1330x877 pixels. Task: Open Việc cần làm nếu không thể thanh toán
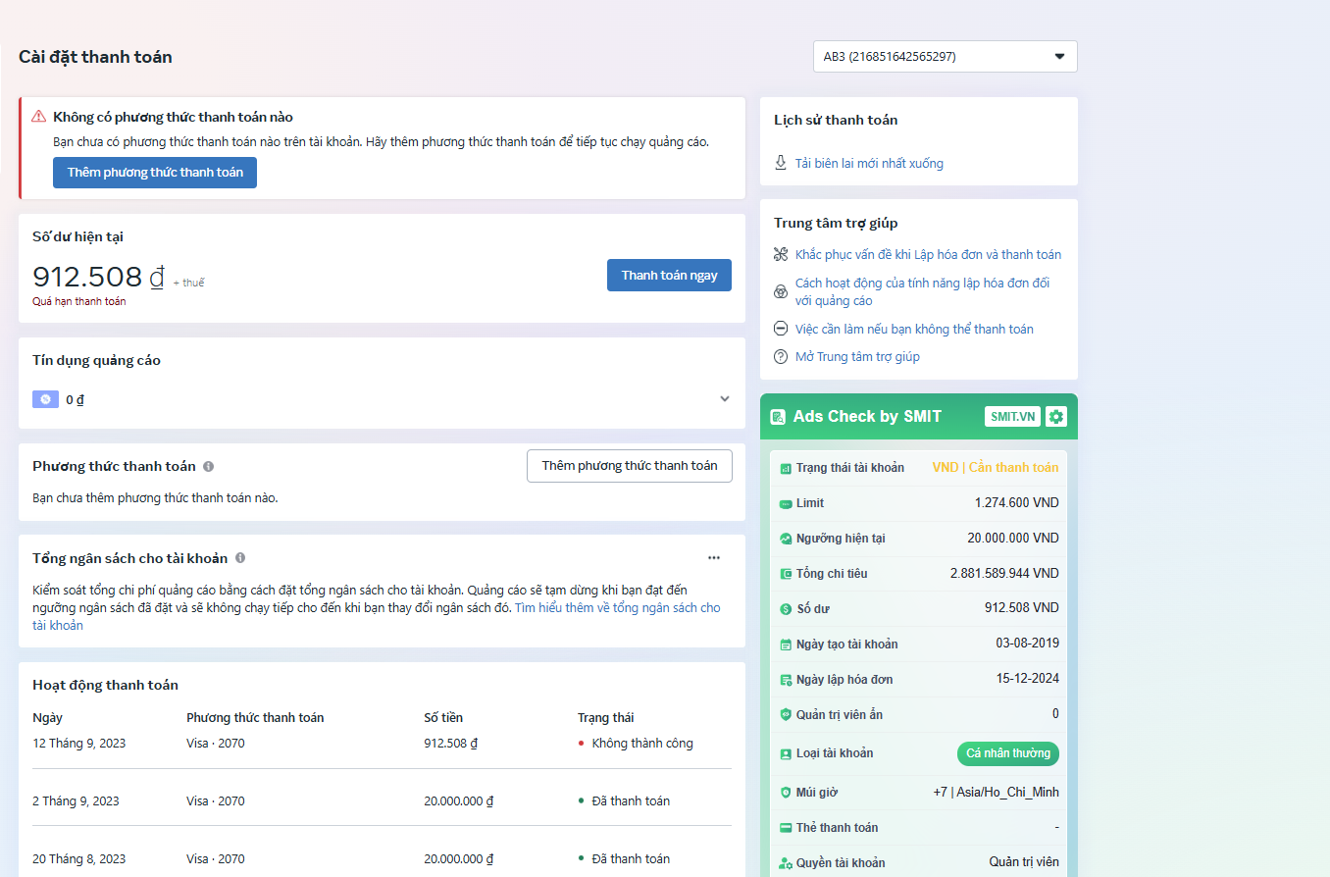pos(914,330)
